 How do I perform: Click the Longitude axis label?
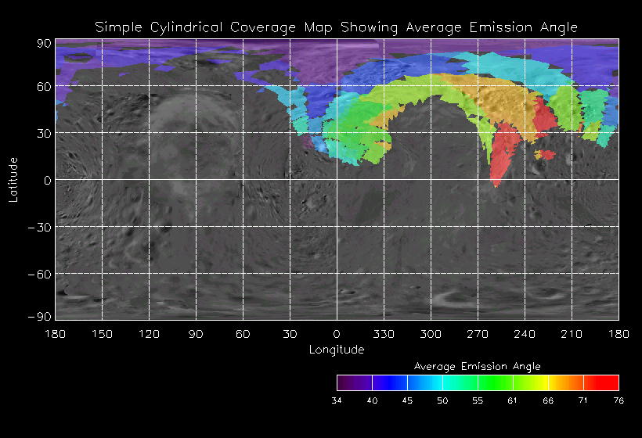tap(337, 350)
